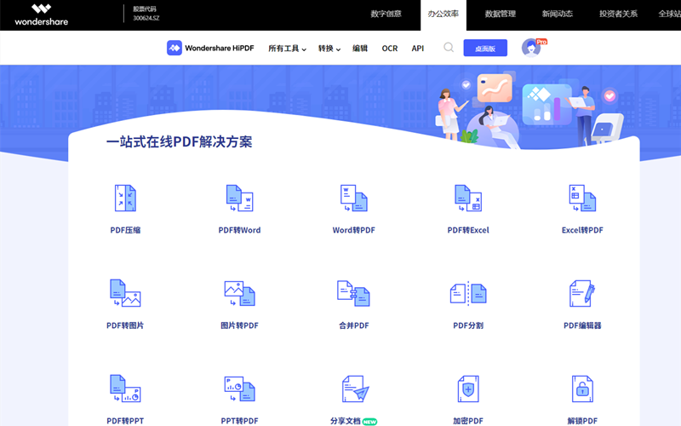681x426 pixels.
Task: Click the Word转PDF converter icon
Action: [x=353, y=199]
